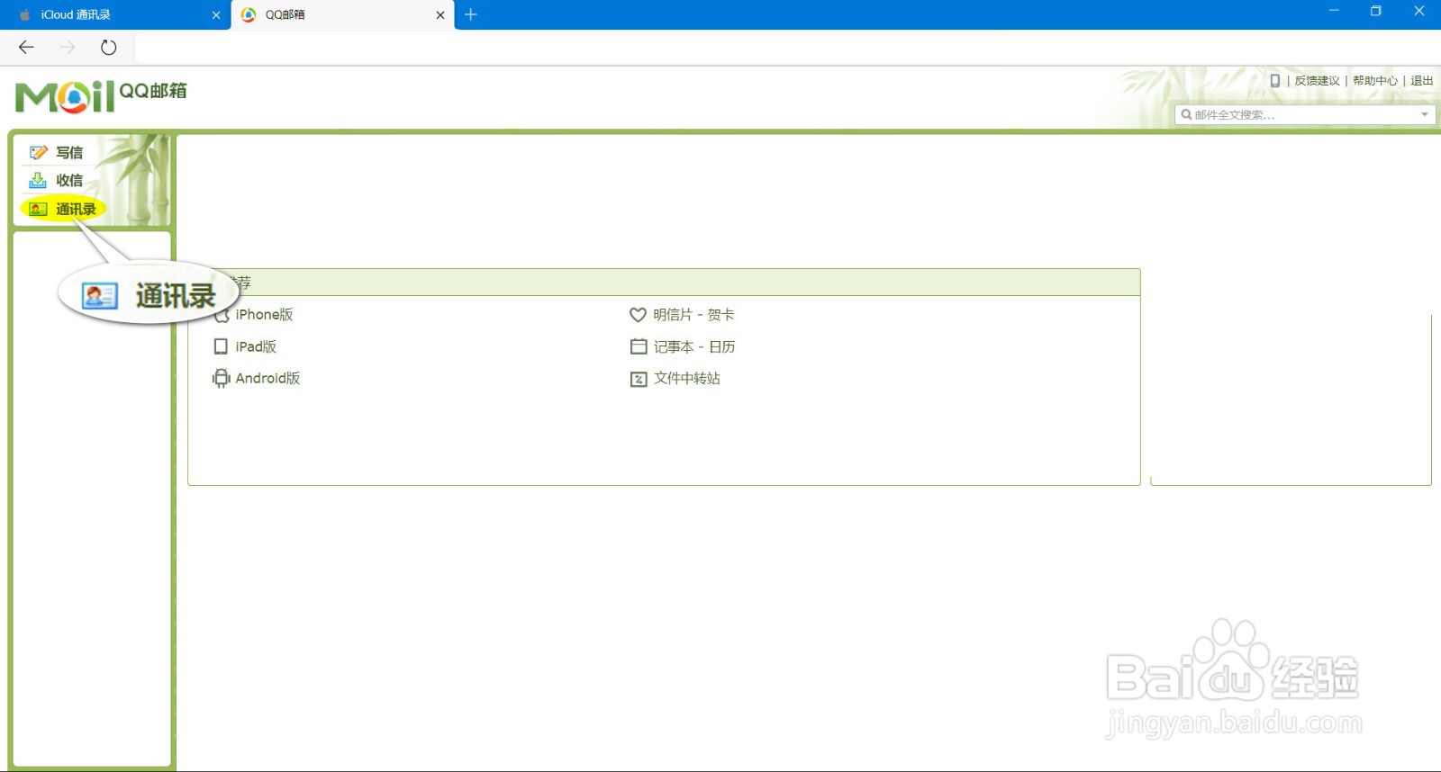1441x772 pixels.
Task: Switch to the iCloud 通讯录 tab
Action: pyautogui.click(x=115, y=14)
